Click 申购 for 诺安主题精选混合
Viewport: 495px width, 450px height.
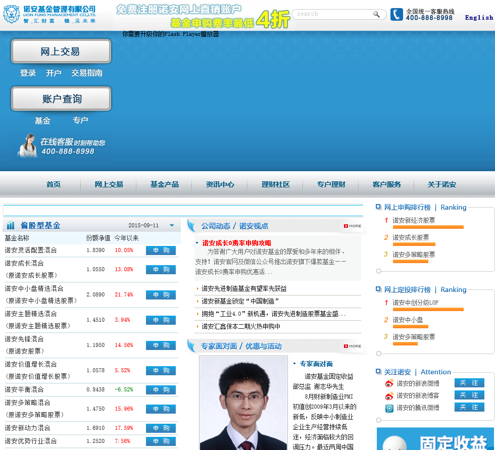pos(161,320)
